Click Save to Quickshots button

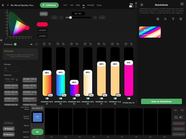coord(162,101)
